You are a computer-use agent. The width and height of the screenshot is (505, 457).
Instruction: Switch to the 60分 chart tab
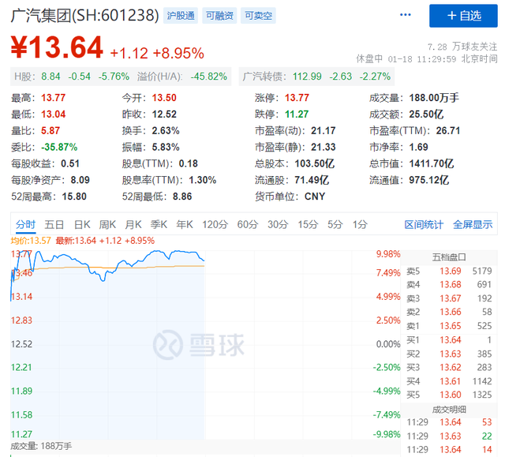click(x=248, y=224)
